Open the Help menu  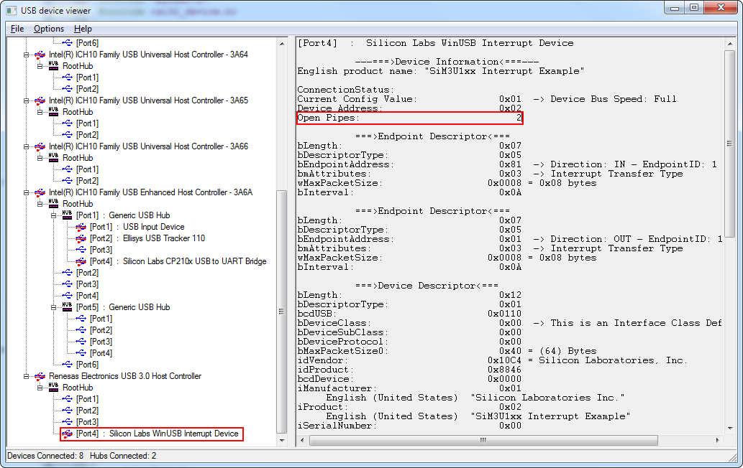pyautogui.click(x=83, y=29)
